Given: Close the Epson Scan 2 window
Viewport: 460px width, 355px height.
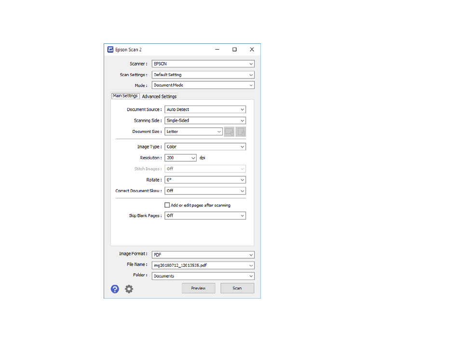Looking at the screenshot, I should (x=252, y=50).
